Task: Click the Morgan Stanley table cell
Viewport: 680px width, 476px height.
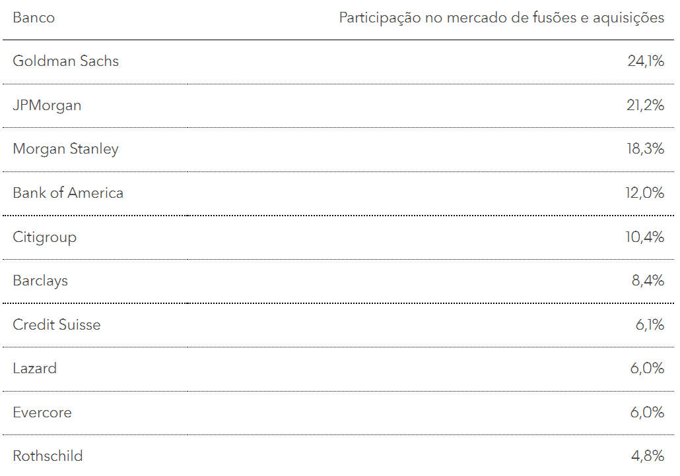Action: (65, 149)
